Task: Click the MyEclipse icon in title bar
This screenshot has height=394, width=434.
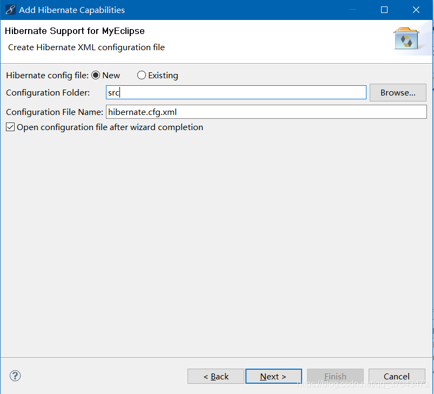Action: 10,10
